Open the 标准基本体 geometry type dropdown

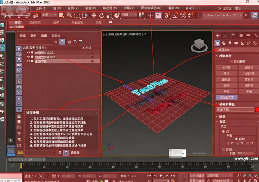click(236, 50)
